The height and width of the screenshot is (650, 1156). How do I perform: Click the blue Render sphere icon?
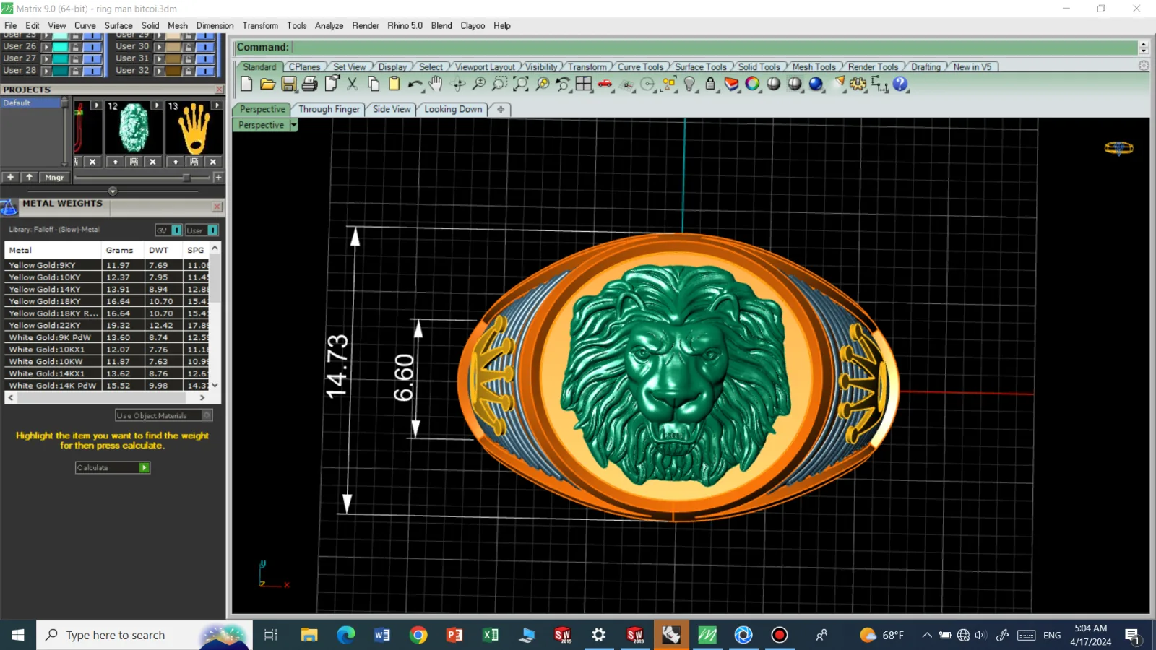816,84
